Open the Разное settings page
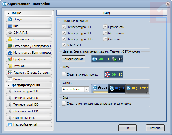Viewport: 172px width, 135px height. [29, 79]
